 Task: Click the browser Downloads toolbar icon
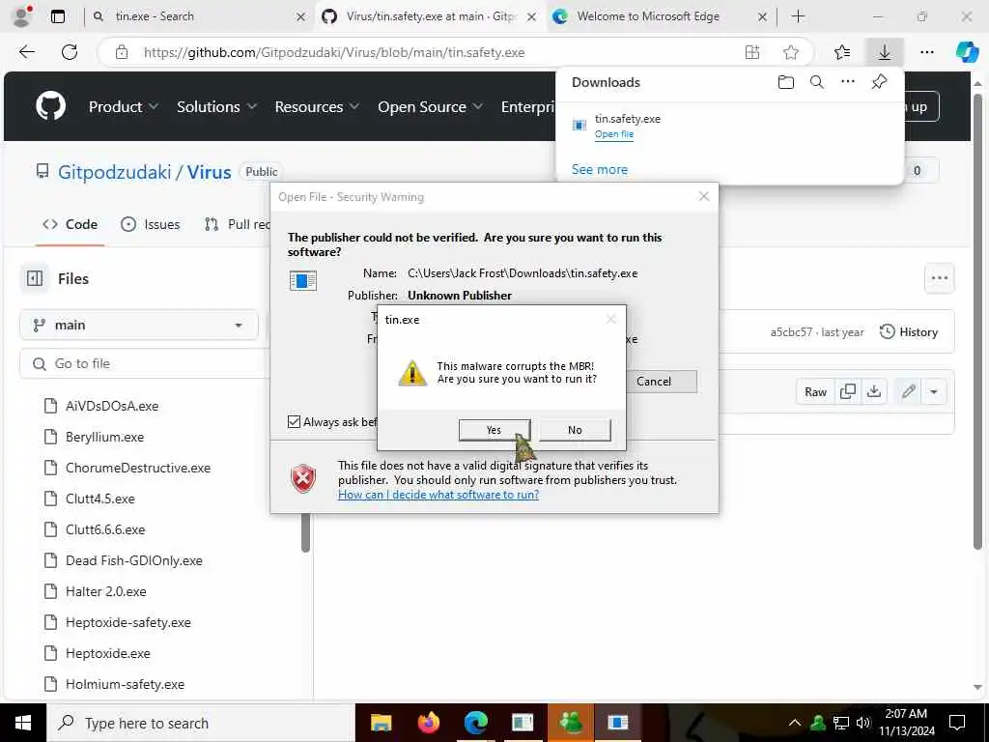[x=885, y=52]
